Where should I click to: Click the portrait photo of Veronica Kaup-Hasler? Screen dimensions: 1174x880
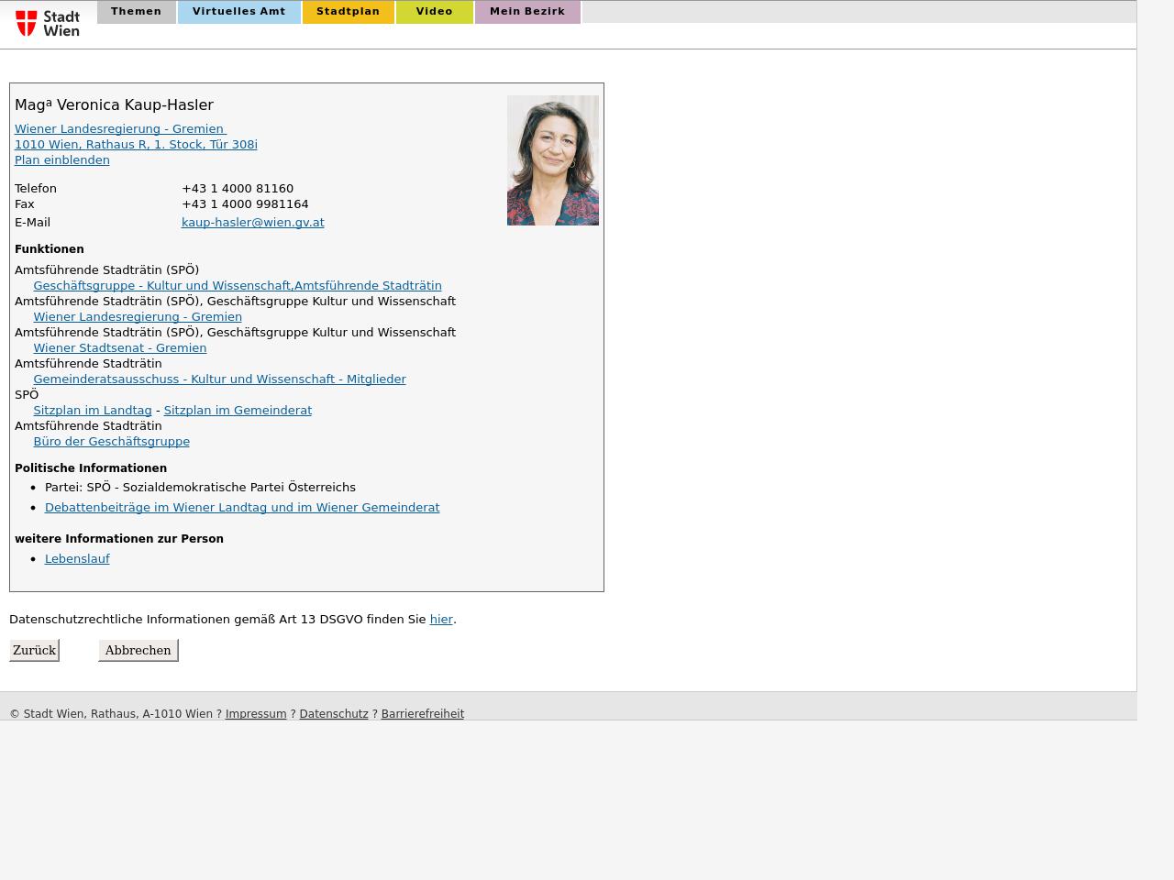click(x=552, y=160)
